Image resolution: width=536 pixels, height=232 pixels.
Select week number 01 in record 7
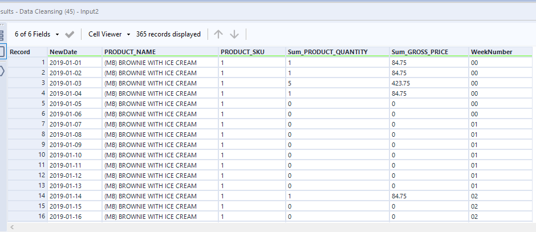[x=501, y=124]
